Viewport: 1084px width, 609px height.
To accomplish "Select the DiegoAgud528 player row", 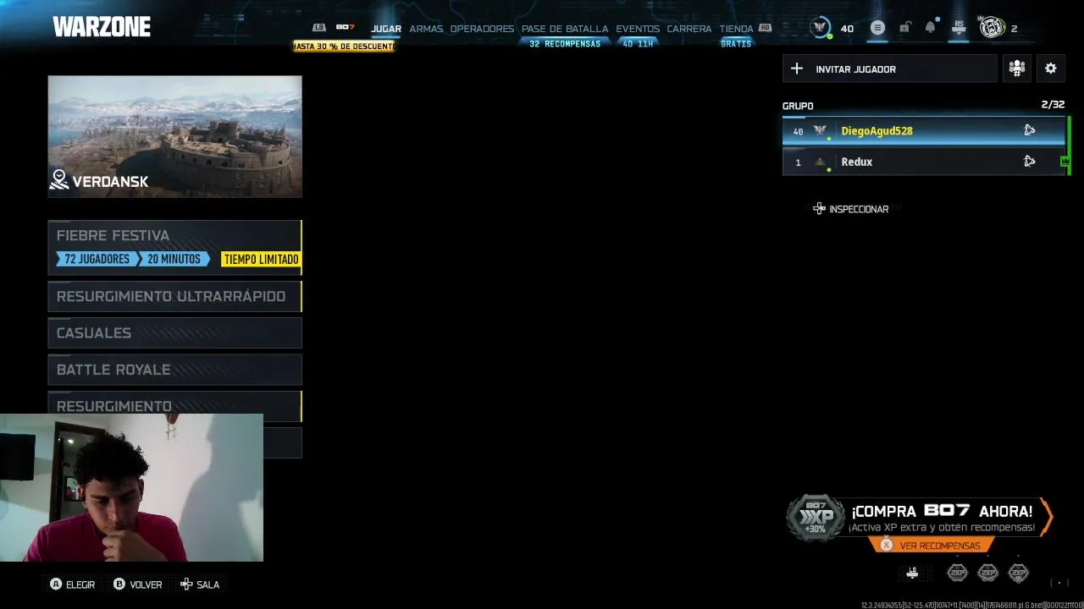I will pos(924,131).
